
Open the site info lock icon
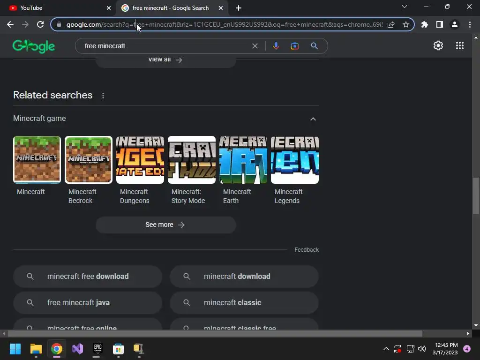(59, 24)
